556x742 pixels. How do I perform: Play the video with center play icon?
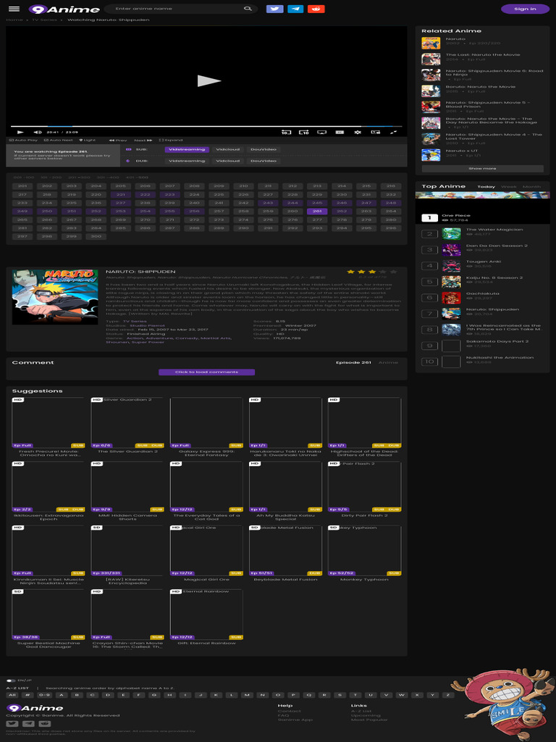coord(208,81)
